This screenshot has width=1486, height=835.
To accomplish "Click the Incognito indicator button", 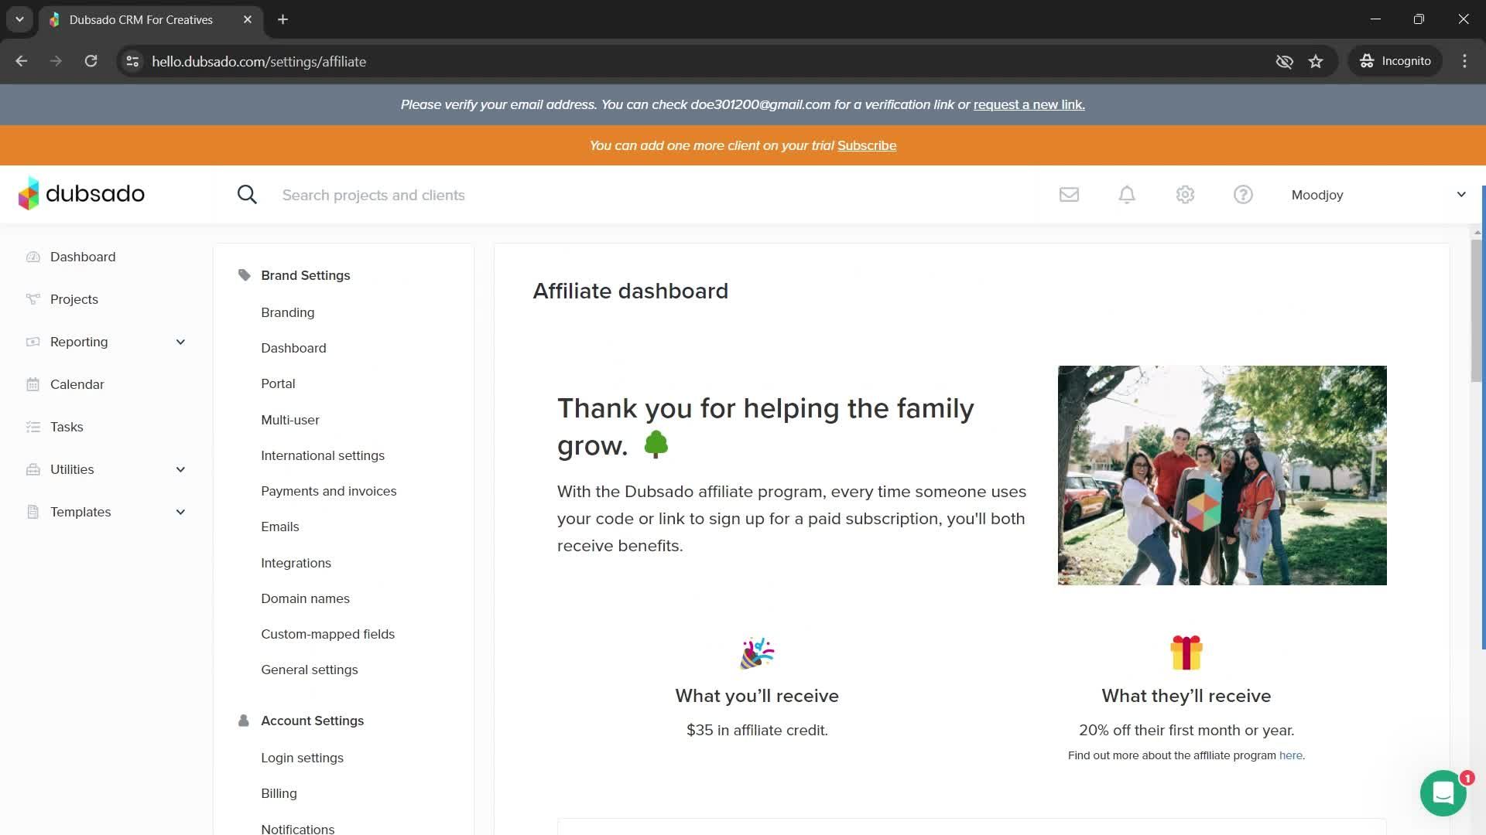I will point(1395,61).
